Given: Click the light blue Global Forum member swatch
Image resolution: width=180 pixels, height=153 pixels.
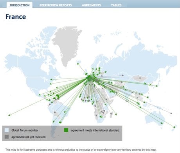Looking at the screenshot, I should [7, 130].
